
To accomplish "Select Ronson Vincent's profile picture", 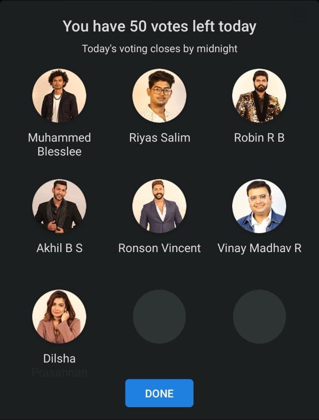I will click(159, 206).
